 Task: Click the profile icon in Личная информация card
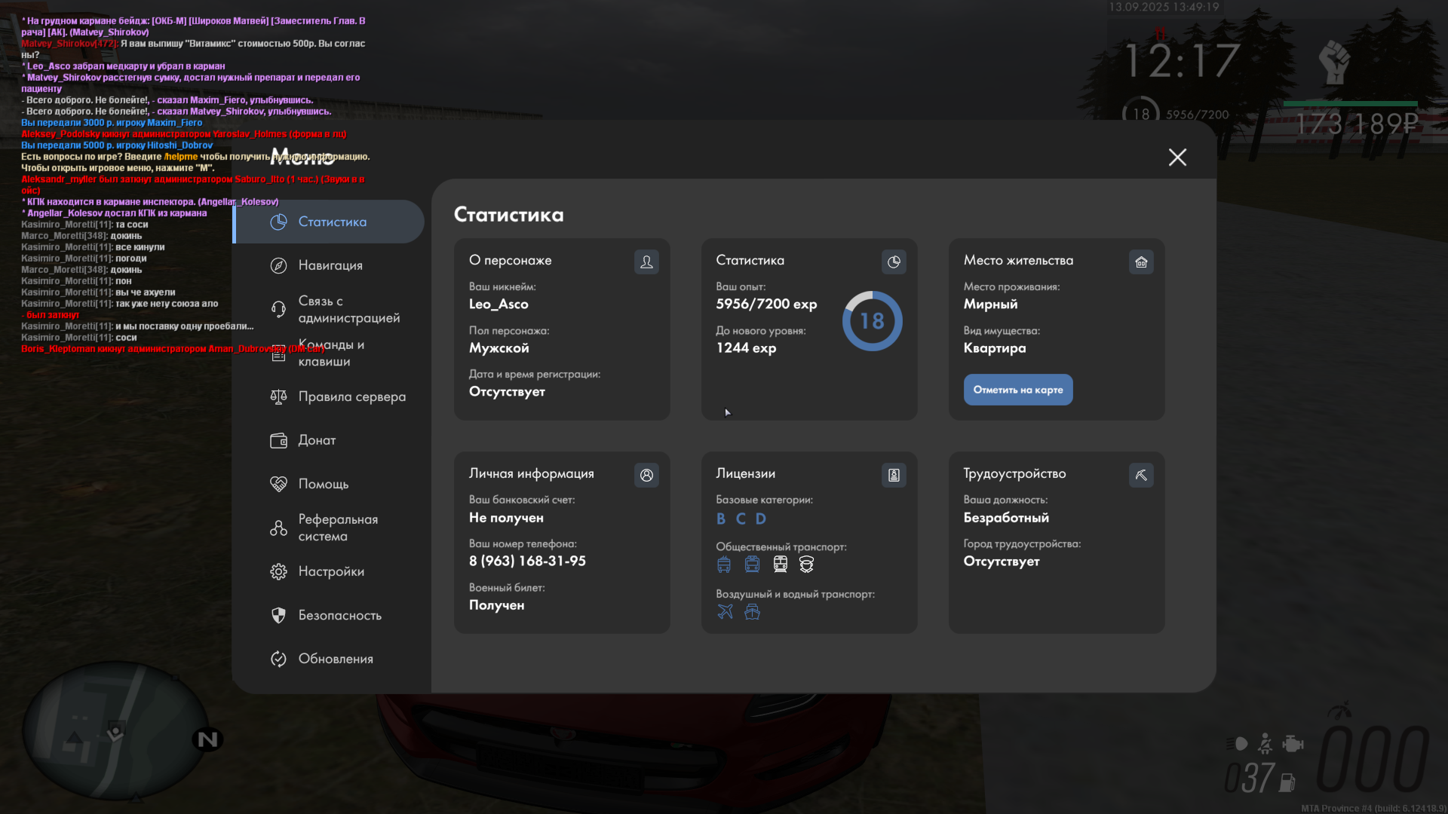pos(646,475)
